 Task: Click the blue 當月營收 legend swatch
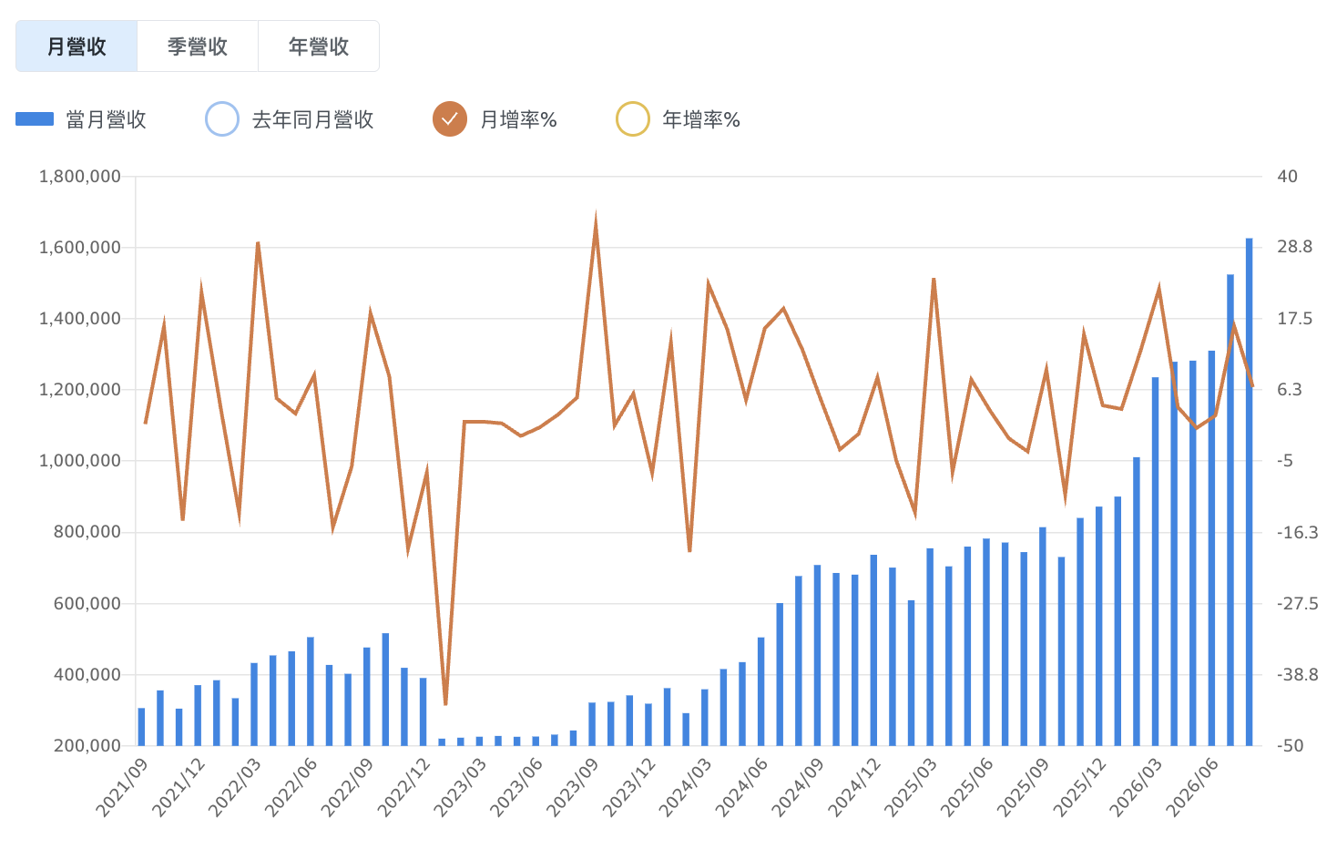coord(35,119)
